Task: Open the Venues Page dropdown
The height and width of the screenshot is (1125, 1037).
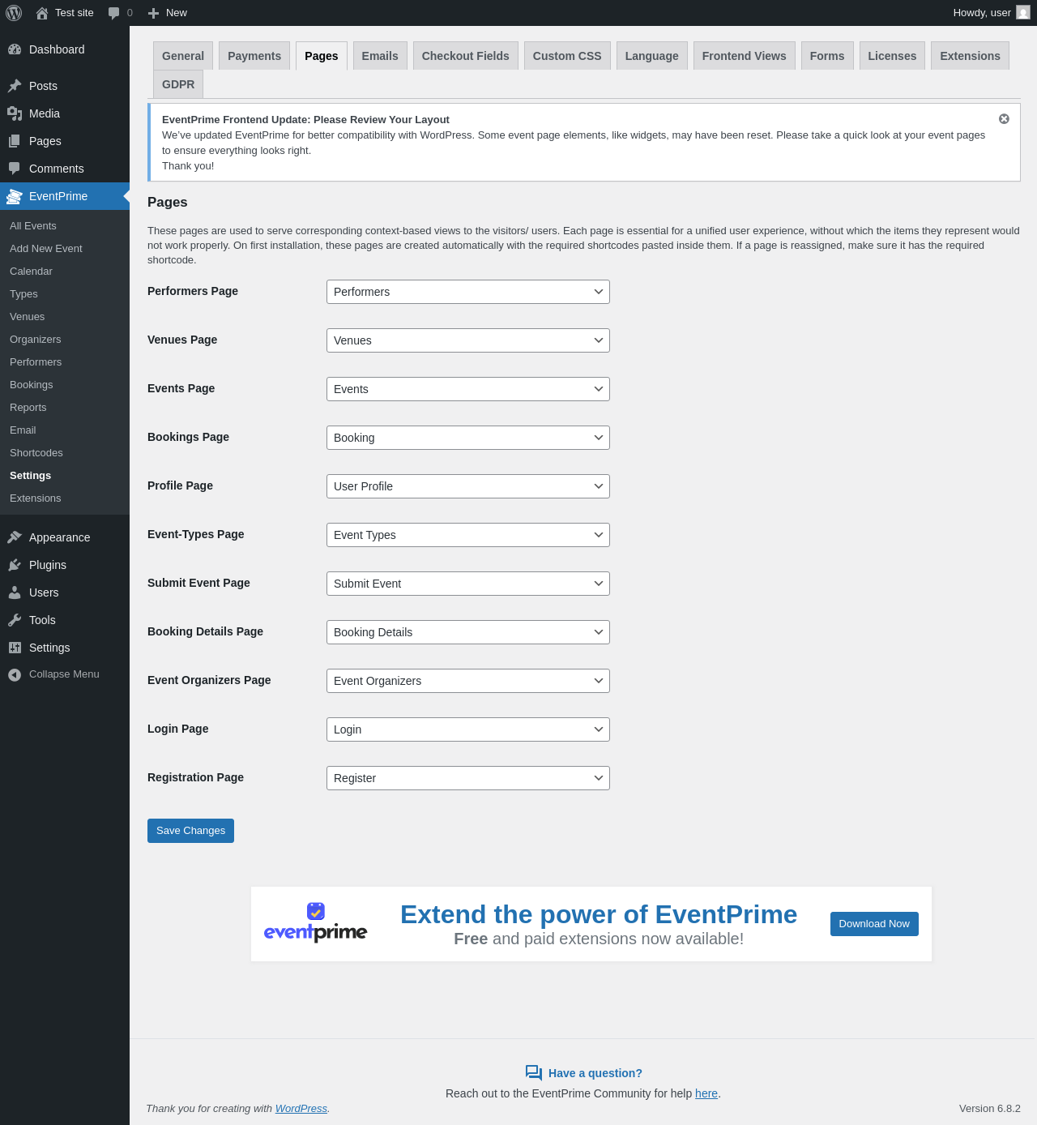Action: 468,340
